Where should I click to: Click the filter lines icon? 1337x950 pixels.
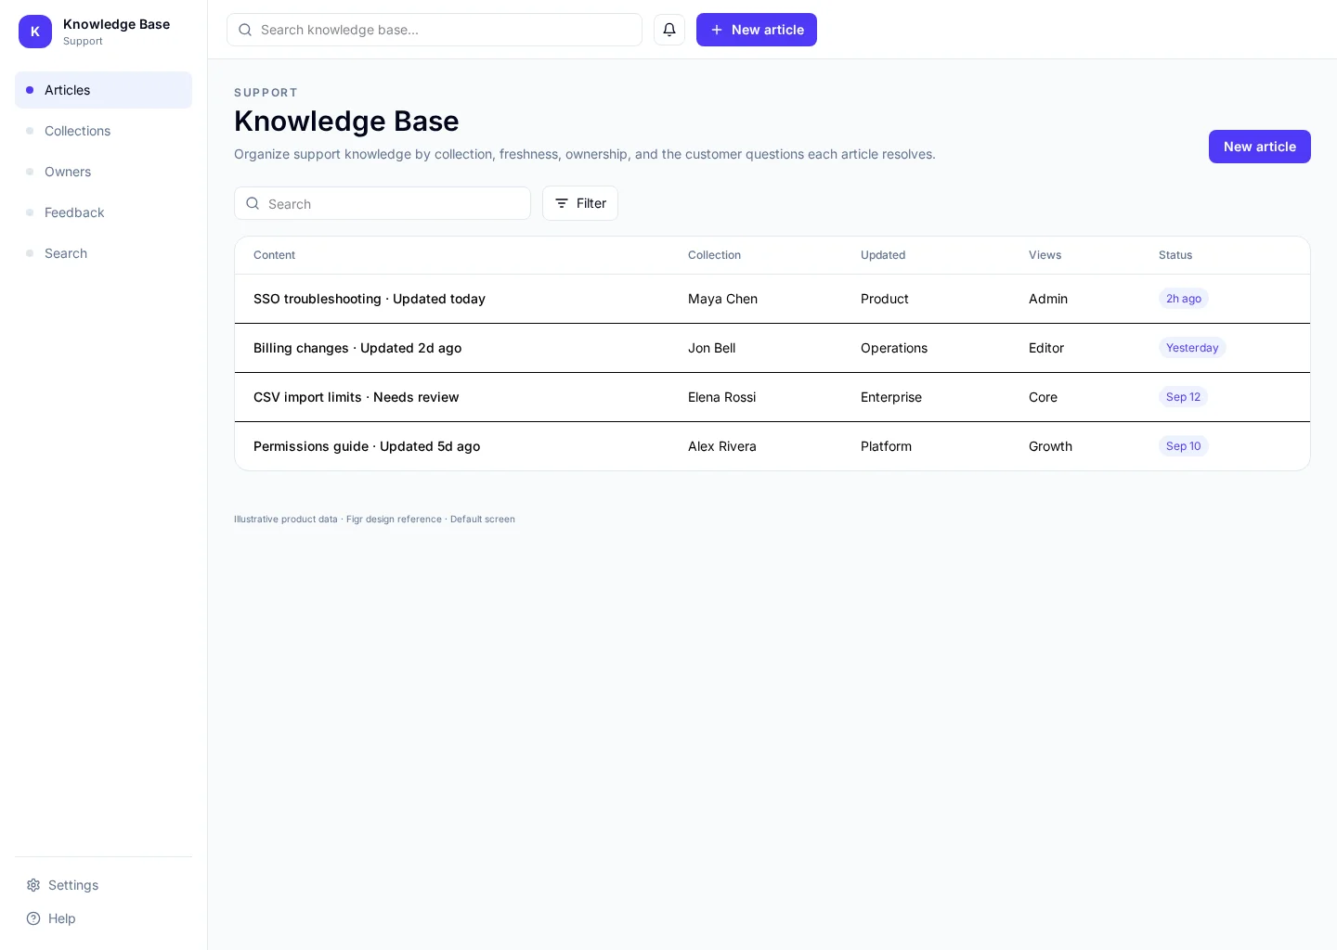tap(562, 203)
